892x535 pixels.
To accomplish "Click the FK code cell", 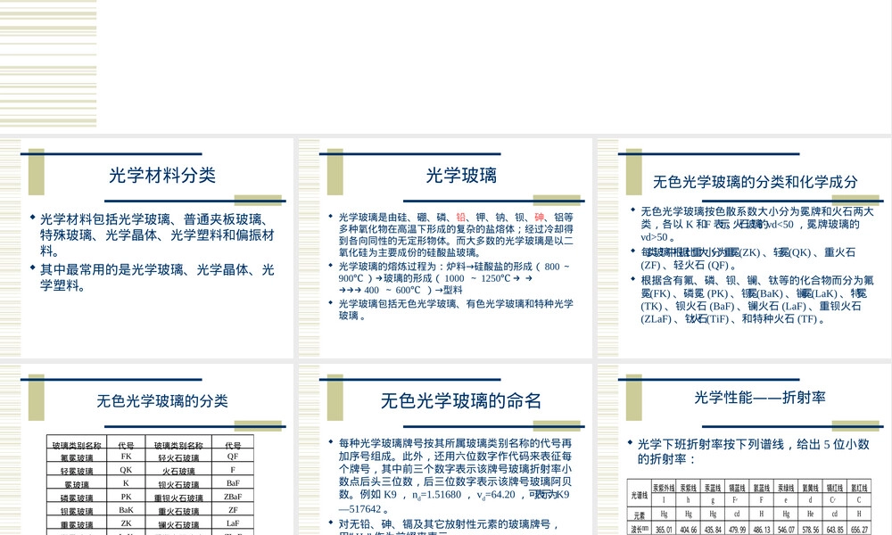I will click(x=126, y=457).
